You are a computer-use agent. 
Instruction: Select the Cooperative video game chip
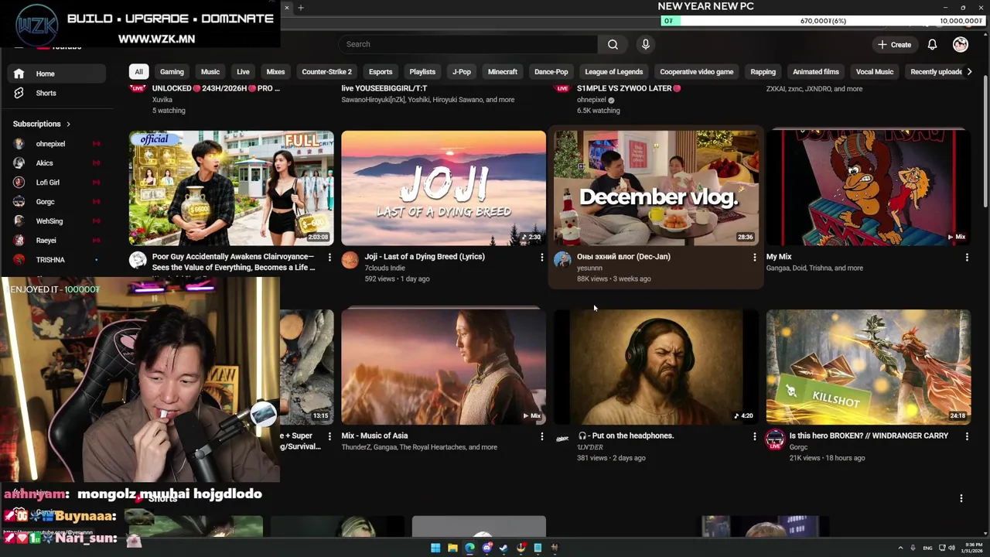(697, 72)
